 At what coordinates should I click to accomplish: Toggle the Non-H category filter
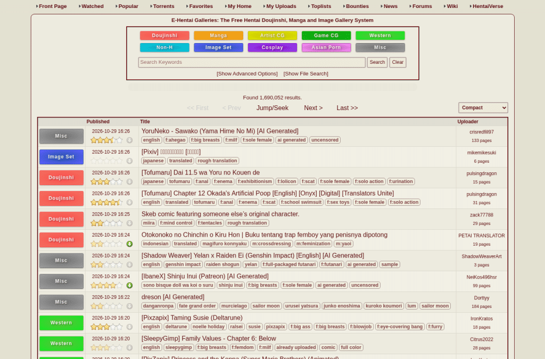pos(164,47)
